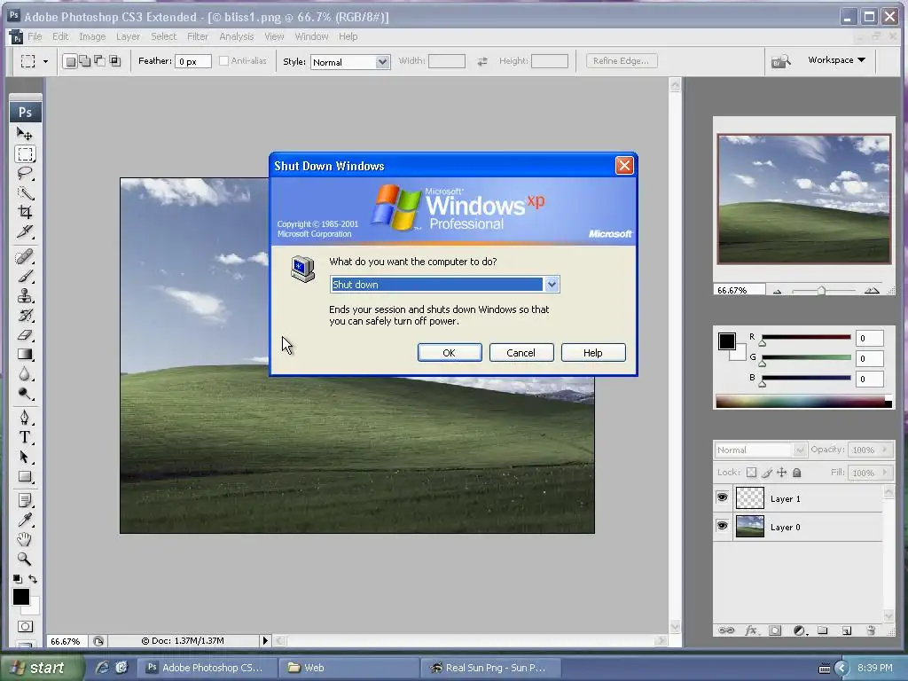This screenshot has width=908, height=681.
Task: Open the Image menu
Action: [x=92, y=36]
